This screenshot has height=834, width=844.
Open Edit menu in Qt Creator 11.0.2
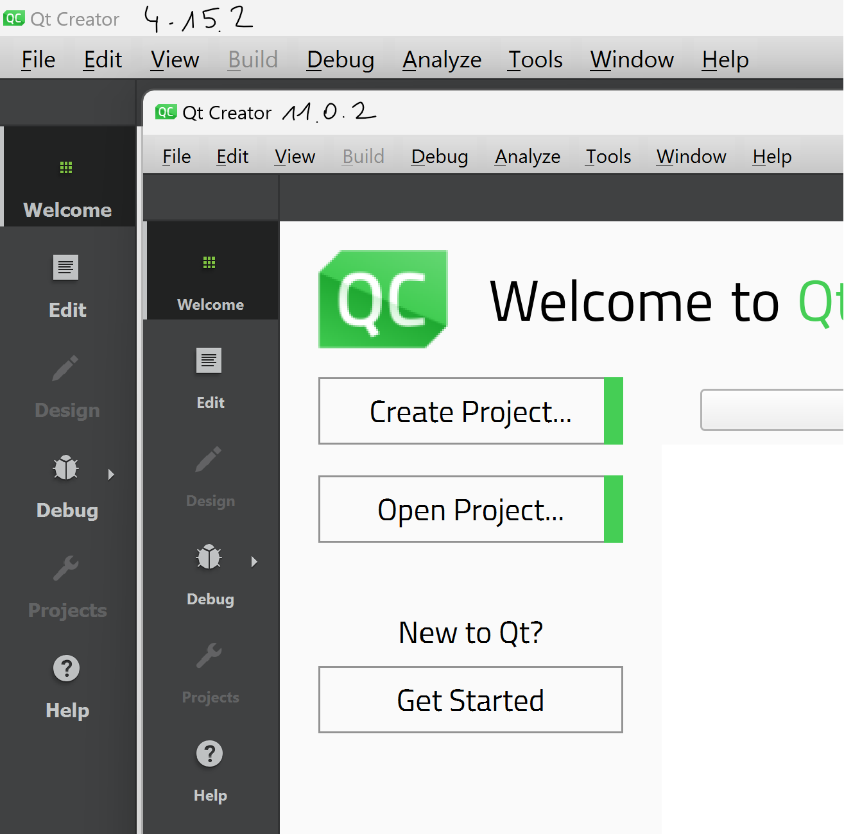click(x=232, y=157)
